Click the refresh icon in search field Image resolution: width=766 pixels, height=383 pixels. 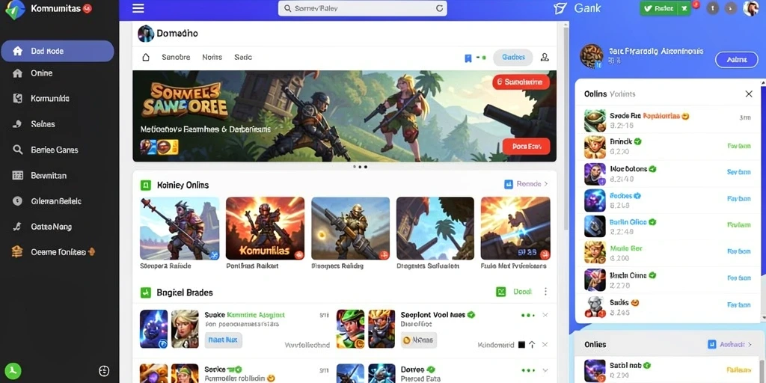(438, 8)
